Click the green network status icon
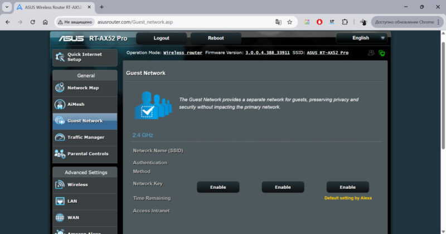The width and height of the screenshot is (446, 234). click(382, 53)
